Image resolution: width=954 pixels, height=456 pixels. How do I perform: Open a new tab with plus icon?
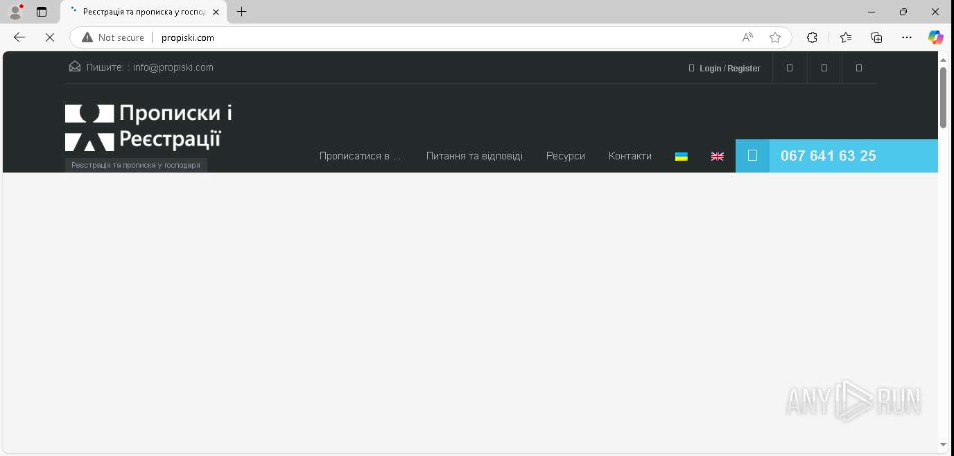point(241,12)
